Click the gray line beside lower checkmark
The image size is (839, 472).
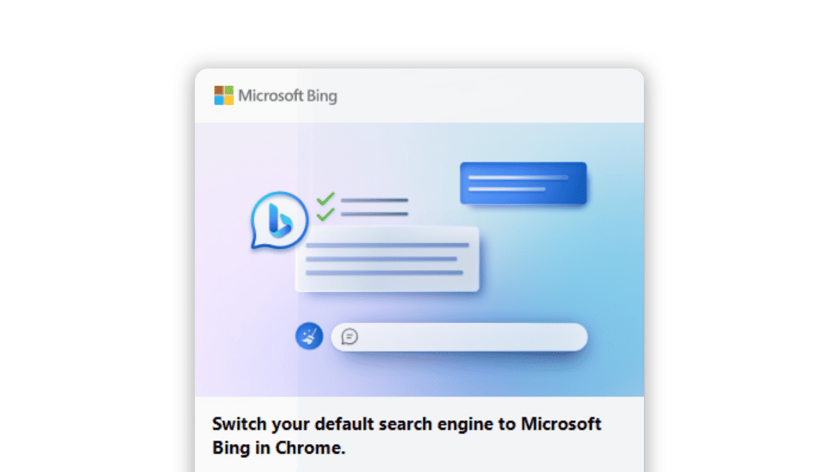374,214
